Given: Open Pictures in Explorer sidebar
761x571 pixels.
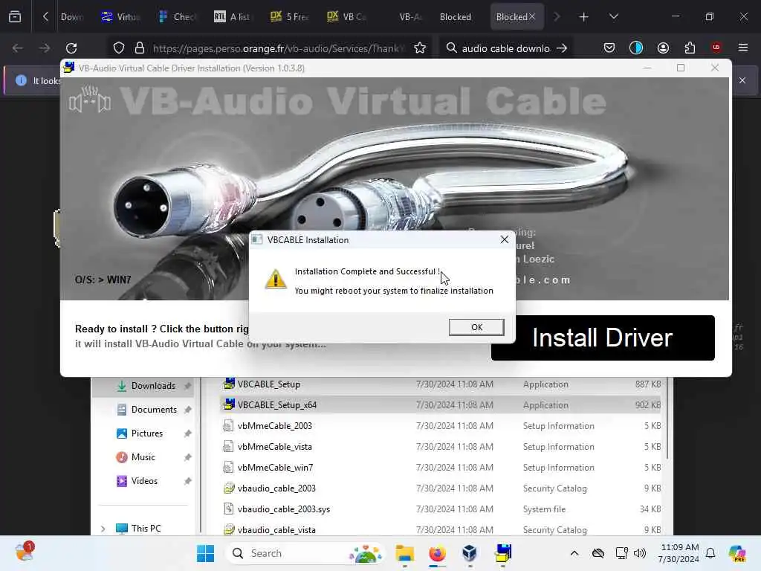Looking at the screenshot, I should point(146,433).
